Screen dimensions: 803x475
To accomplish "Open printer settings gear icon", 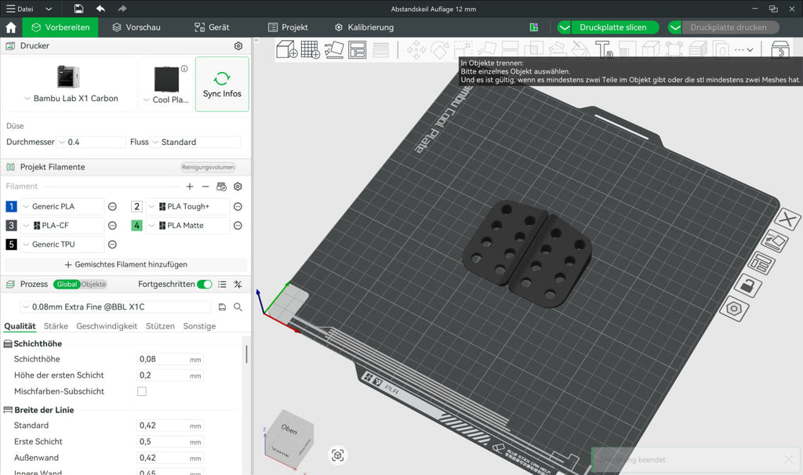I will pyautogui.click(x=238, y=46).
